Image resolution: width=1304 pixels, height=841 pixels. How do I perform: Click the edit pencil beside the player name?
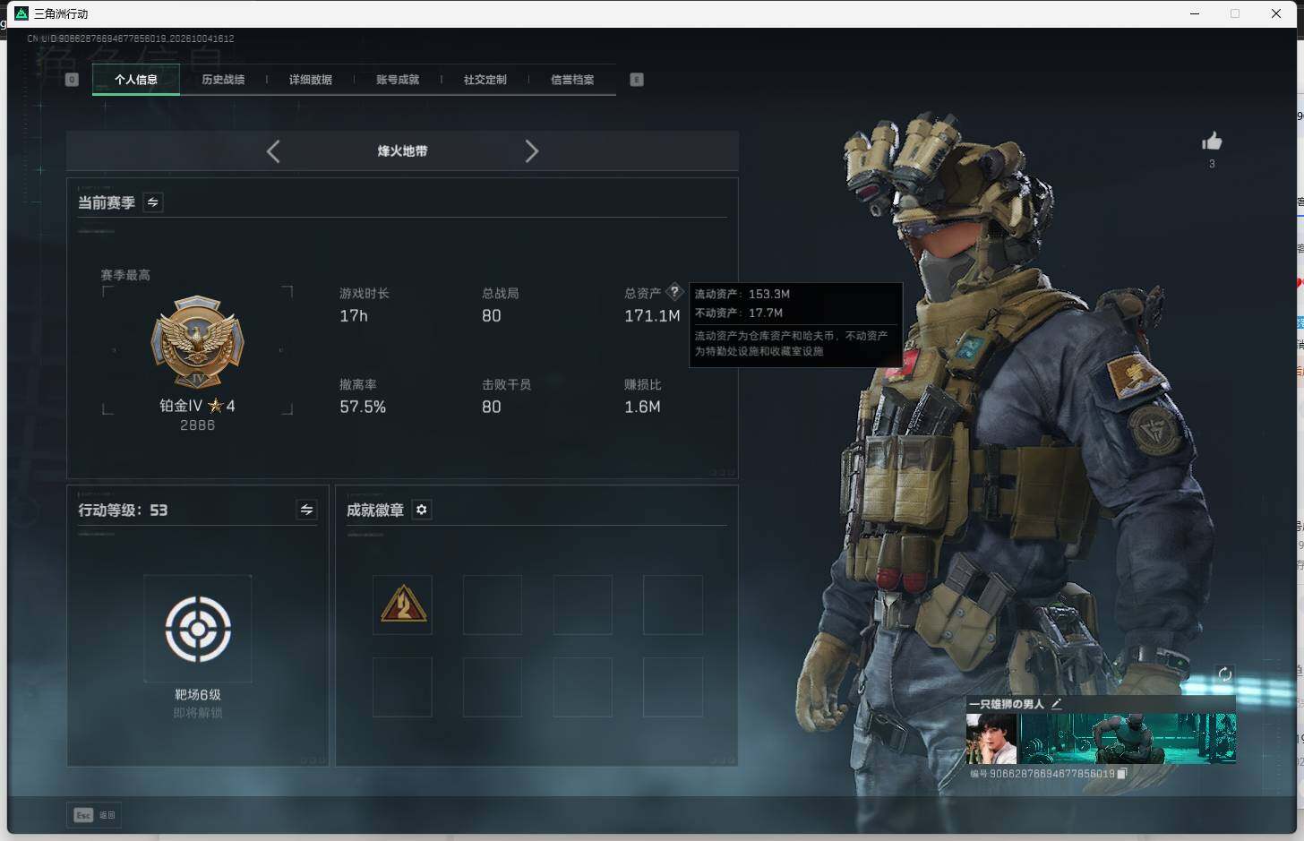coord(1057,704)
